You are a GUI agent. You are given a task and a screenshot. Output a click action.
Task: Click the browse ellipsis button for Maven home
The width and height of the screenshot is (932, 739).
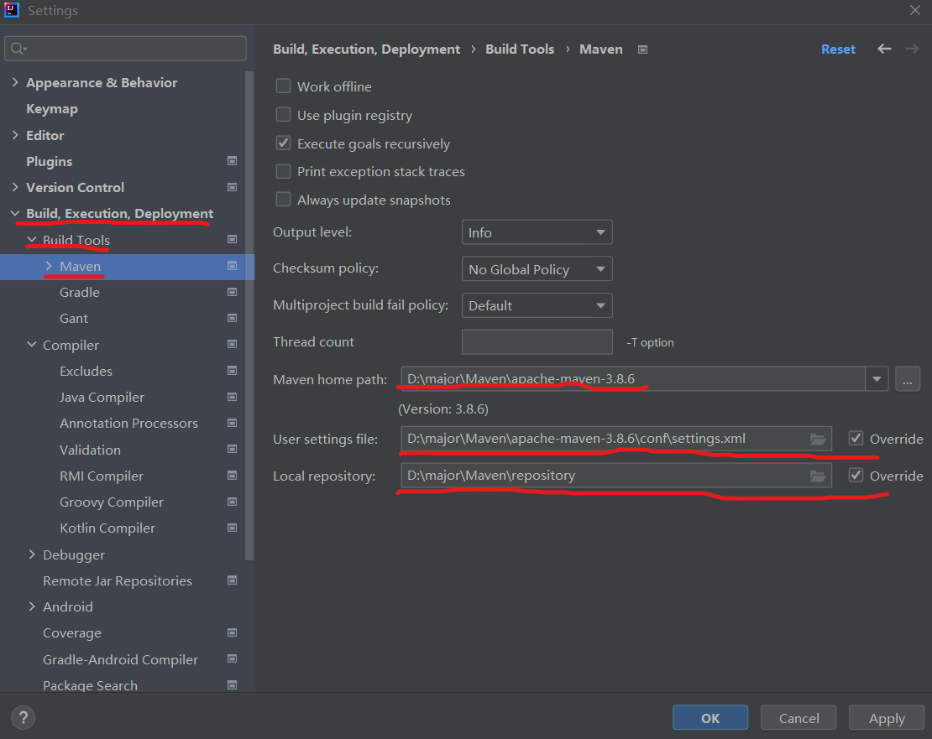907,379
